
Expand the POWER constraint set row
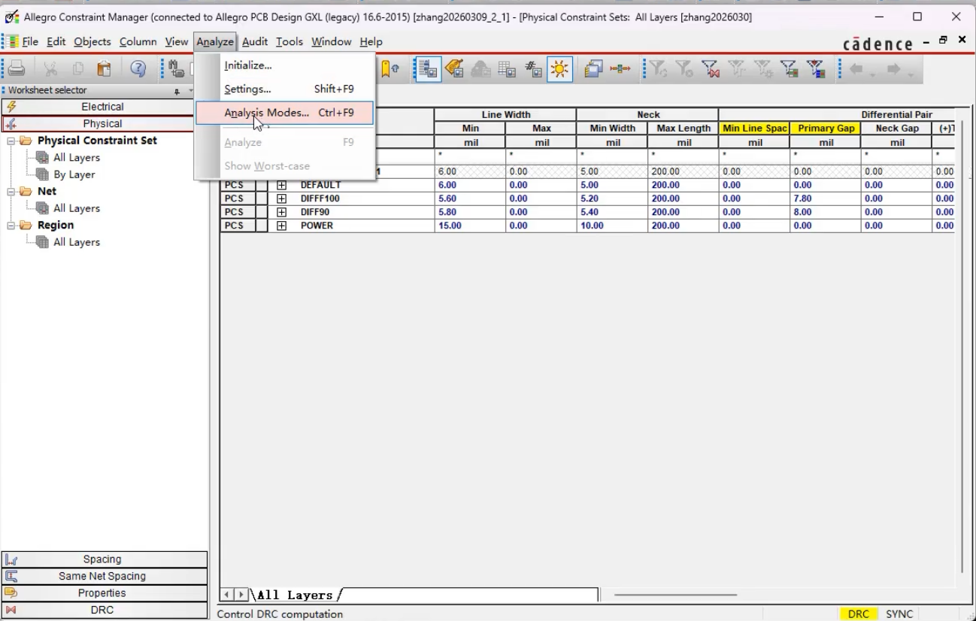point(282,226)
